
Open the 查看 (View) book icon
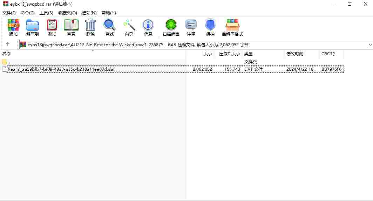click(71, 28)
